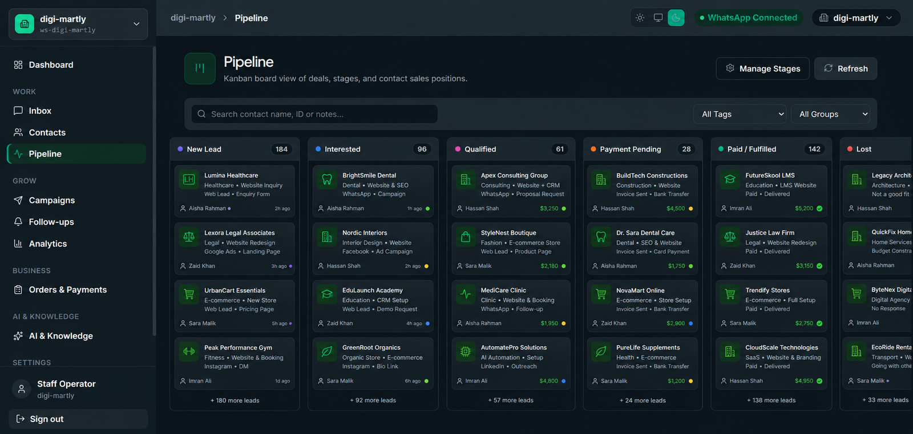Click the Staff Operator avatar icon
Viewport: 913px width, 434px height.
click(x=22, y=389)
